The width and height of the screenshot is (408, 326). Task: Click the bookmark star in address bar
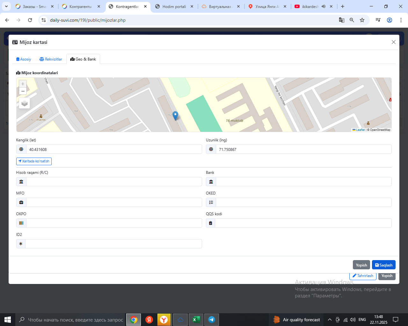click(x=362, y=20)
